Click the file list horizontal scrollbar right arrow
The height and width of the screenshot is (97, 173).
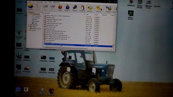pyautogui.click(x=111, y=50)
